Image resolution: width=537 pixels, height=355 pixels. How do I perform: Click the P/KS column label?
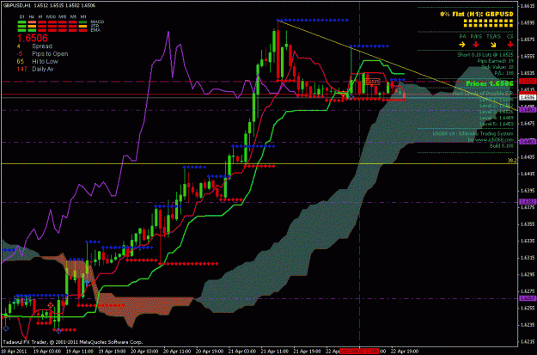(x=476, y=36)
